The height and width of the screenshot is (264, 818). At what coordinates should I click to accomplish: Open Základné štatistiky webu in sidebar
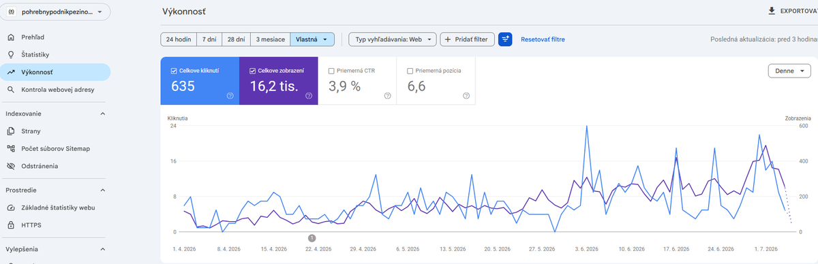55,208
